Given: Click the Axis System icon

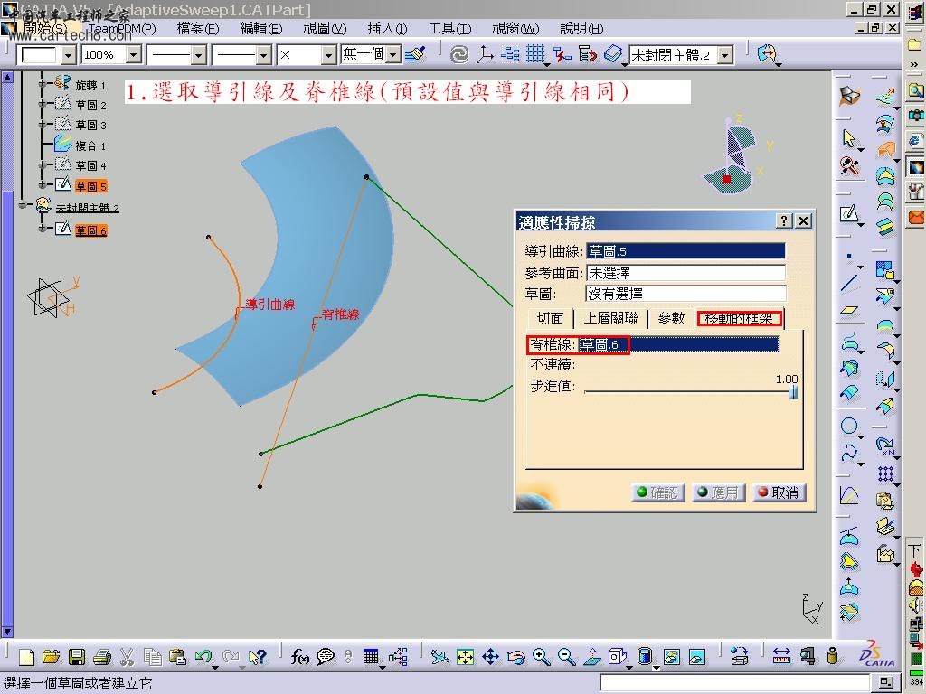Looking at the screenshot, I should pyautogui.click(x=485, y=55).
